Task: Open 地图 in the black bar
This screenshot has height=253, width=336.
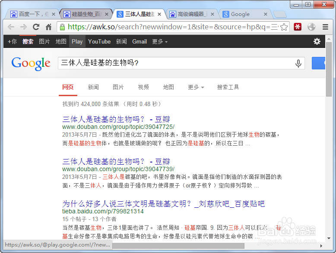Action: click(61, 41)
